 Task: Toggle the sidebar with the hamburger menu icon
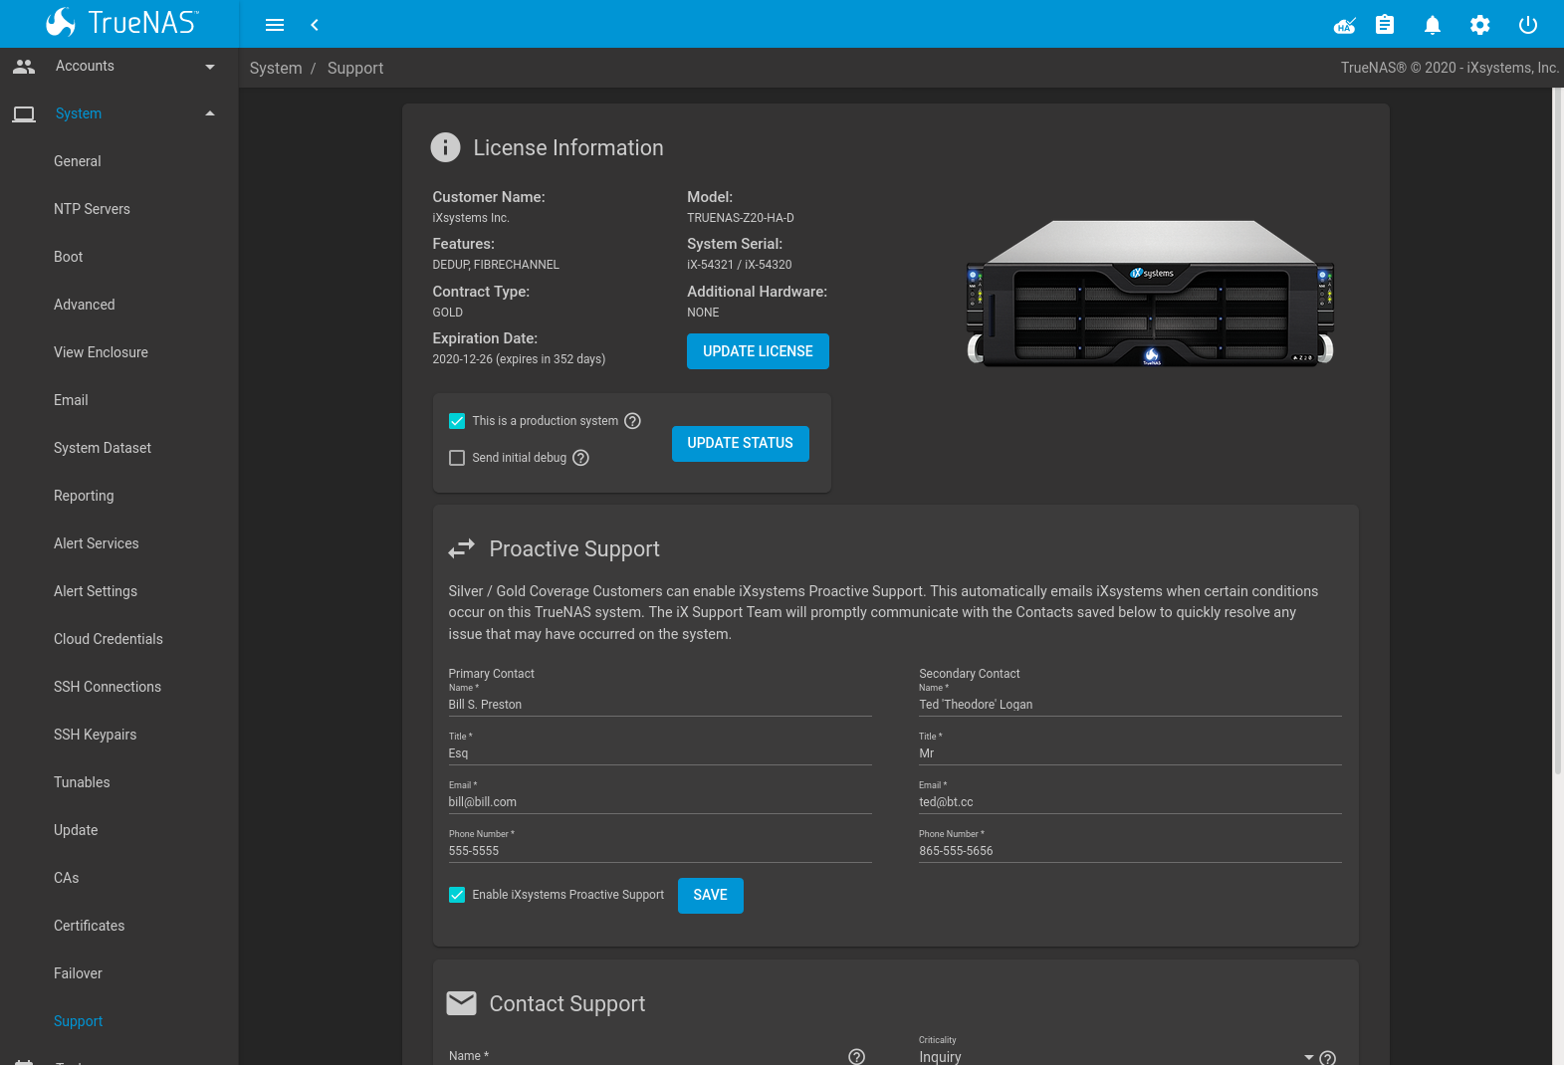(x=275, y=25)
